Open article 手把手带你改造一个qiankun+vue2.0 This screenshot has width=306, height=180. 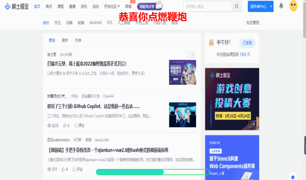[108, 150]
